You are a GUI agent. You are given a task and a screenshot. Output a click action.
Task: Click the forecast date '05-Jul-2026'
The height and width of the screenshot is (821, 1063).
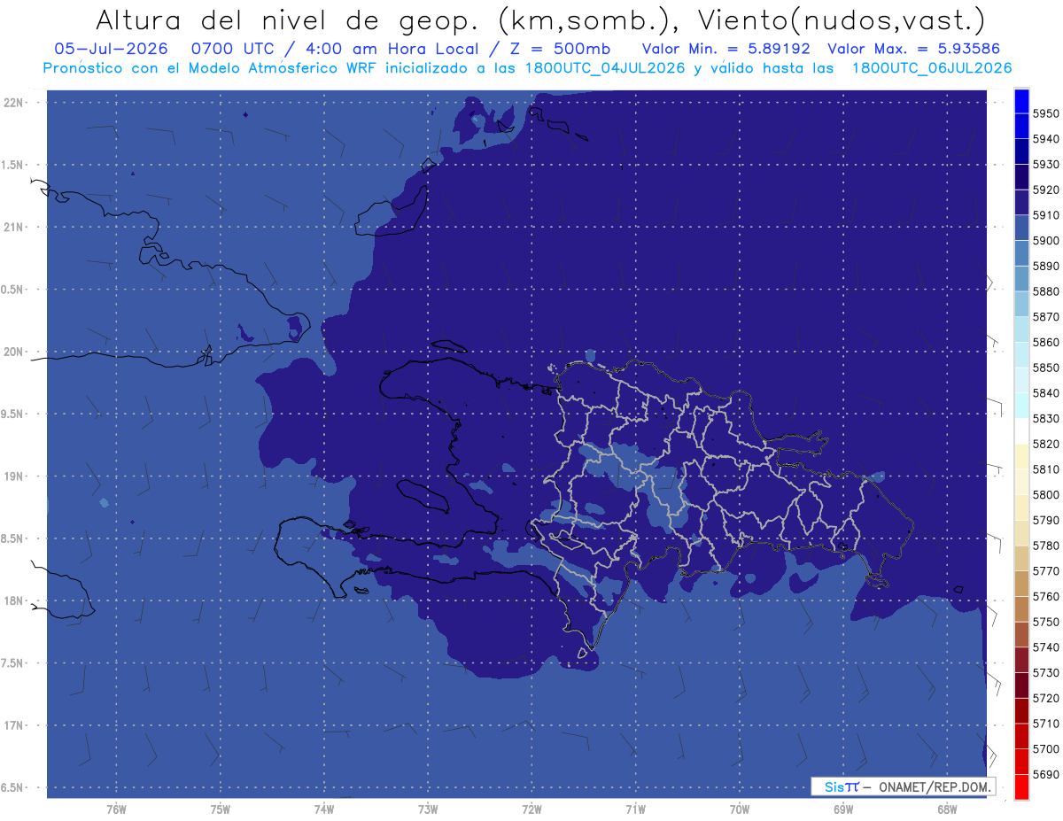(110, 49)
